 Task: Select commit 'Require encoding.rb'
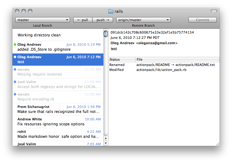click(58, 97)
